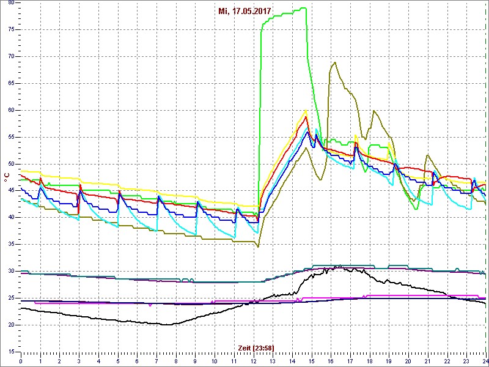Click the '°C' temperature unit label
Image resolution: width=489 pixels, height=367 pixels.
(x=6, y=178)
